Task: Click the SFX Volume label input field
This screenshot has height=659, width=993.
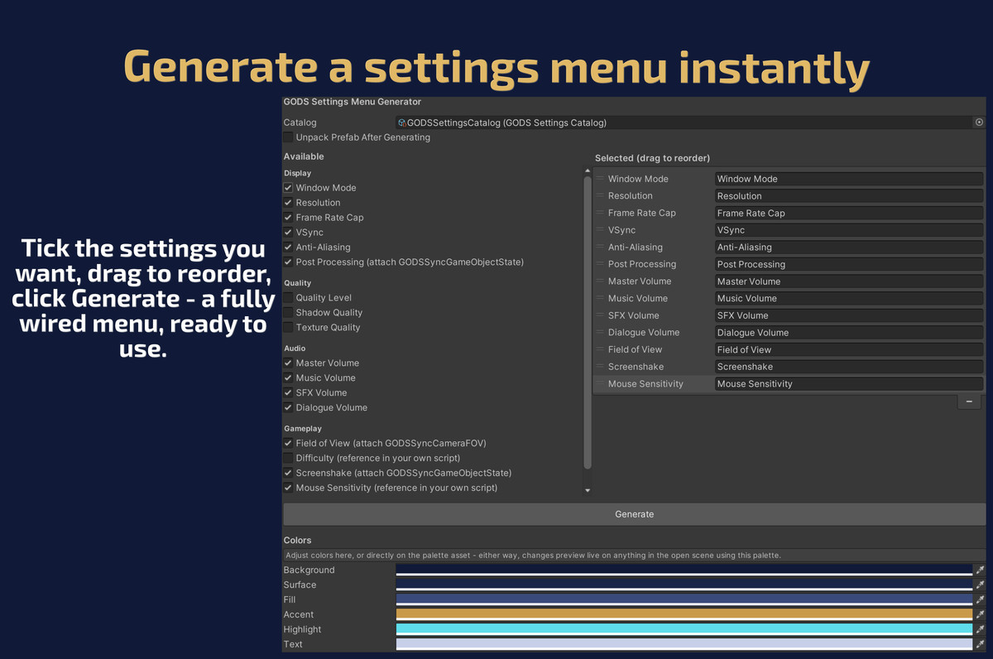Action: (849, 315)
